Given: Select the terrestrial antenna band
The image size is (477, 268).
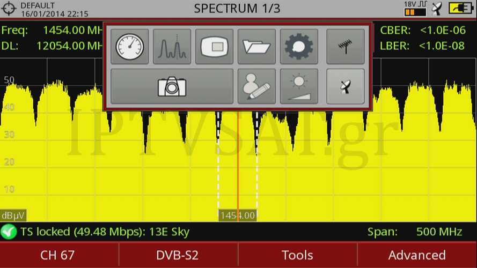Looking at the screenshot, I should (x=345, y=47).
